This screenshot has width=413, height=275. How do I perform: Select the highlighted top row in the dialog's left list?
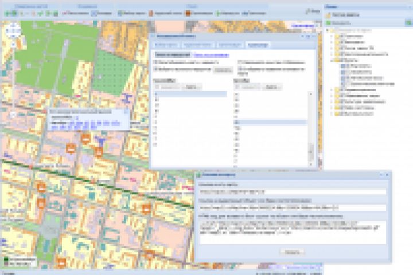click(190, 94)
